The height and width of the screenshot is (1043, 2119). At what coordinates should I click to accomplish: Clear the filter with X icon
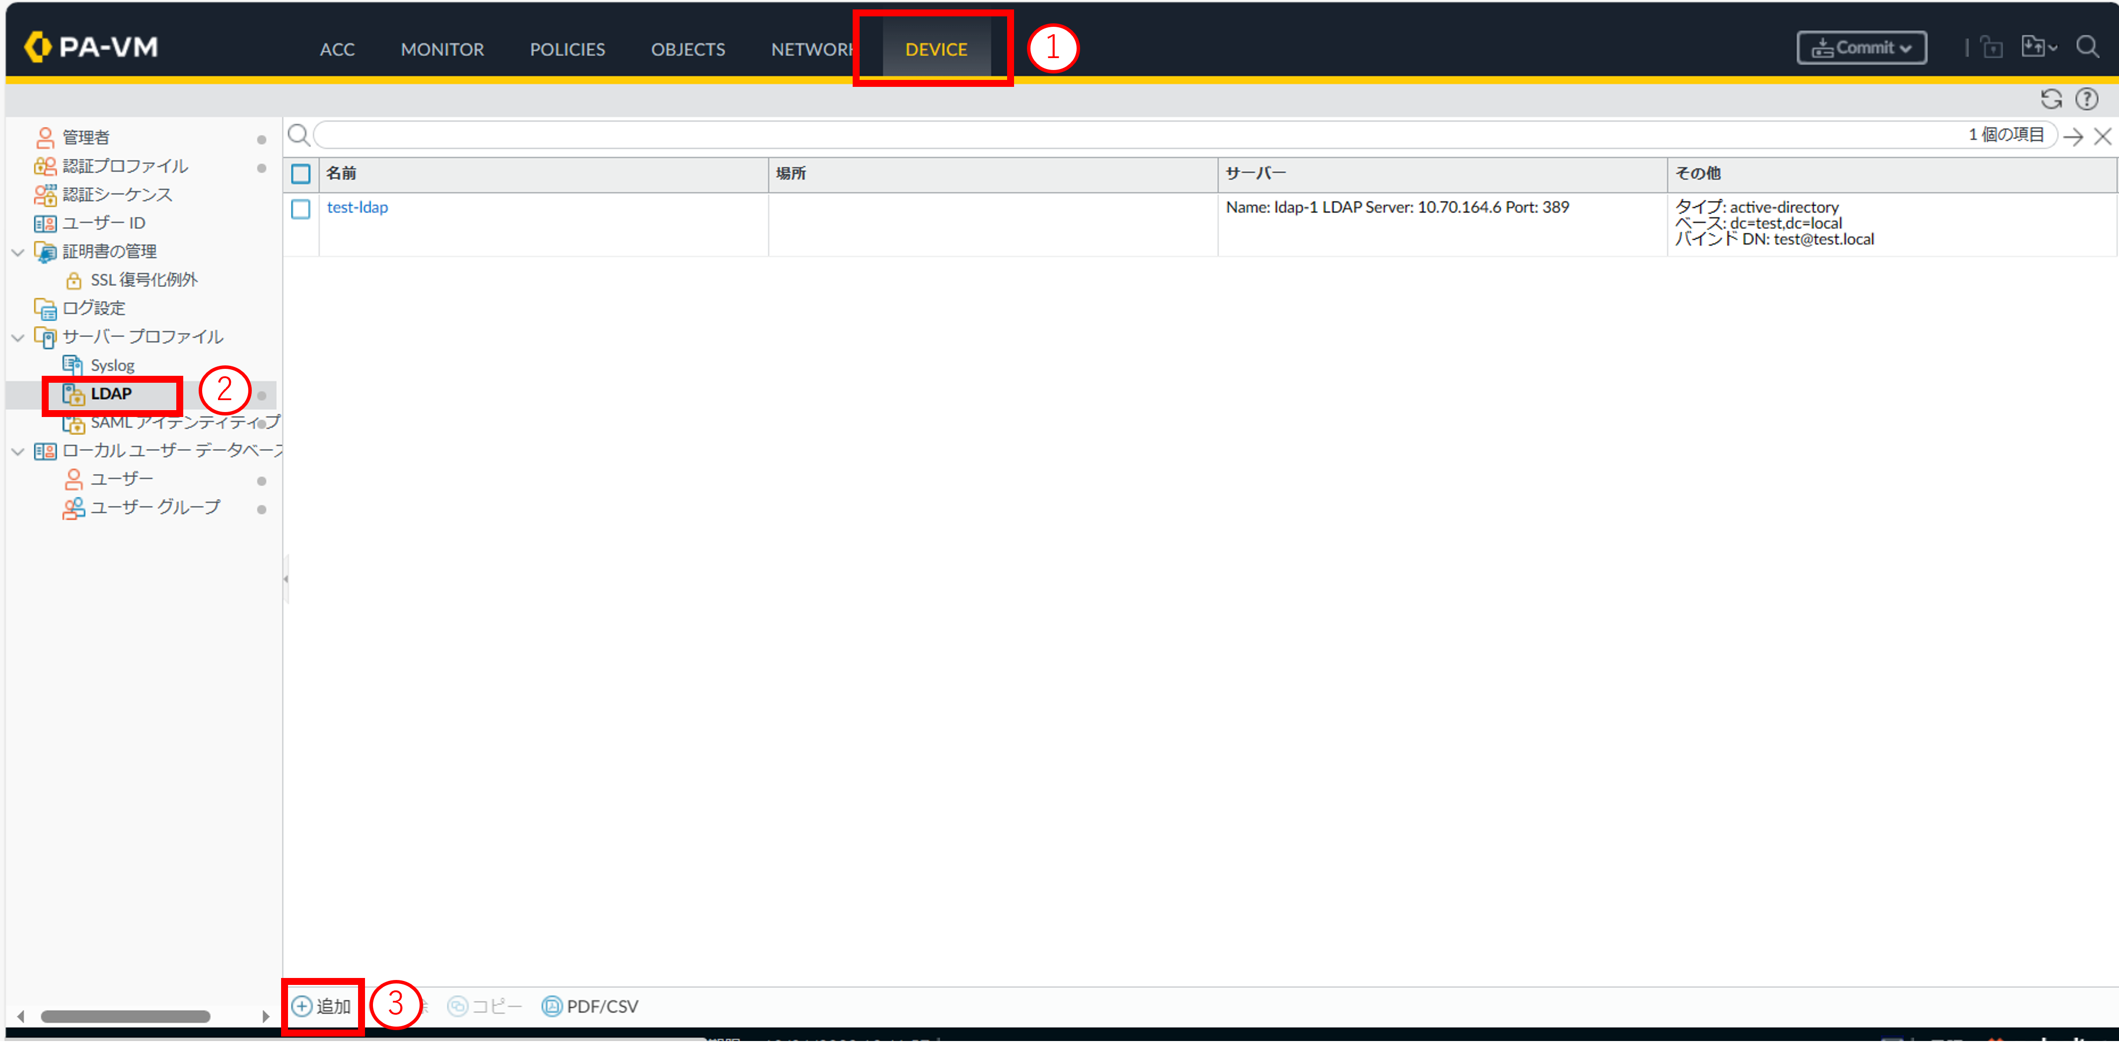tap(2102, 137)
